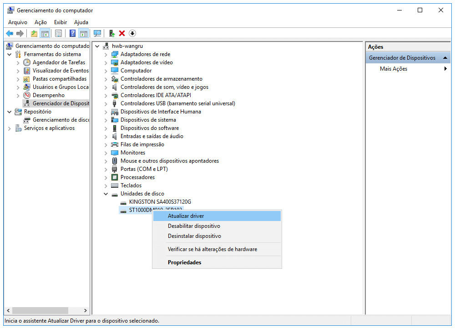Select Entradas e saídas de áudio

tap(152, 136)
